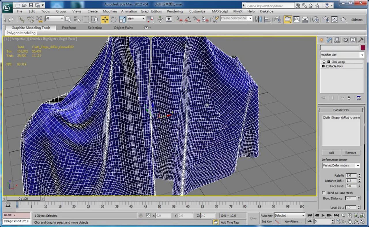Turn on Auto Key mode
This screenshot has height=227, width=369.
pos(266,216)
